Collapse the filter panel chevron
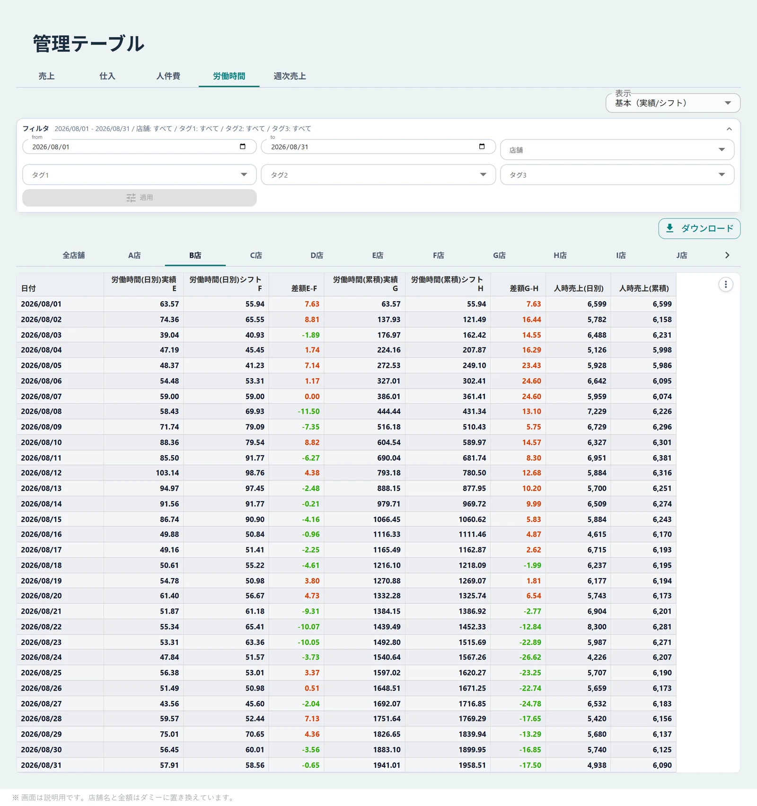757x806 pixels. point(729,129)
